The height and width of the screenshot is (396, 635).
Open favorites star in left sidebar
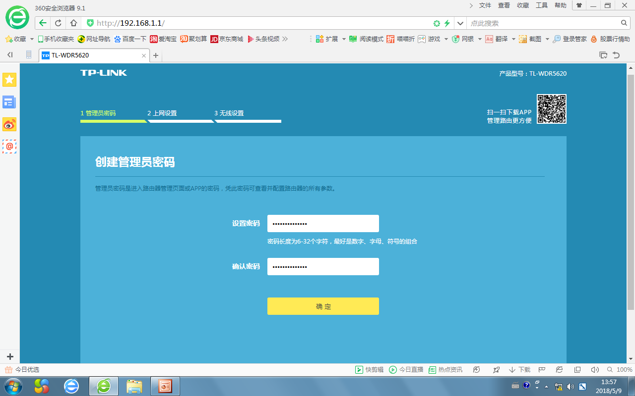[9, 80]
